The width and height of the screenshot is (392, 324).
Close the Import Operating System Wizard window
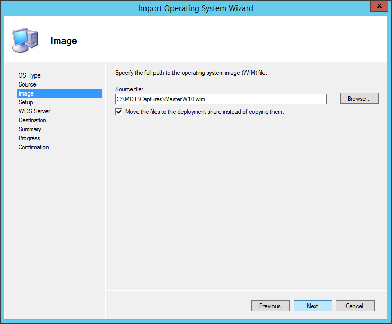[x=377, y=7]
